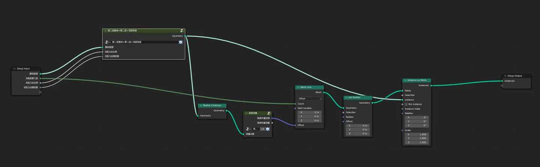Click the Points input socket
The image size is (540, 167).
click(402, 91)
